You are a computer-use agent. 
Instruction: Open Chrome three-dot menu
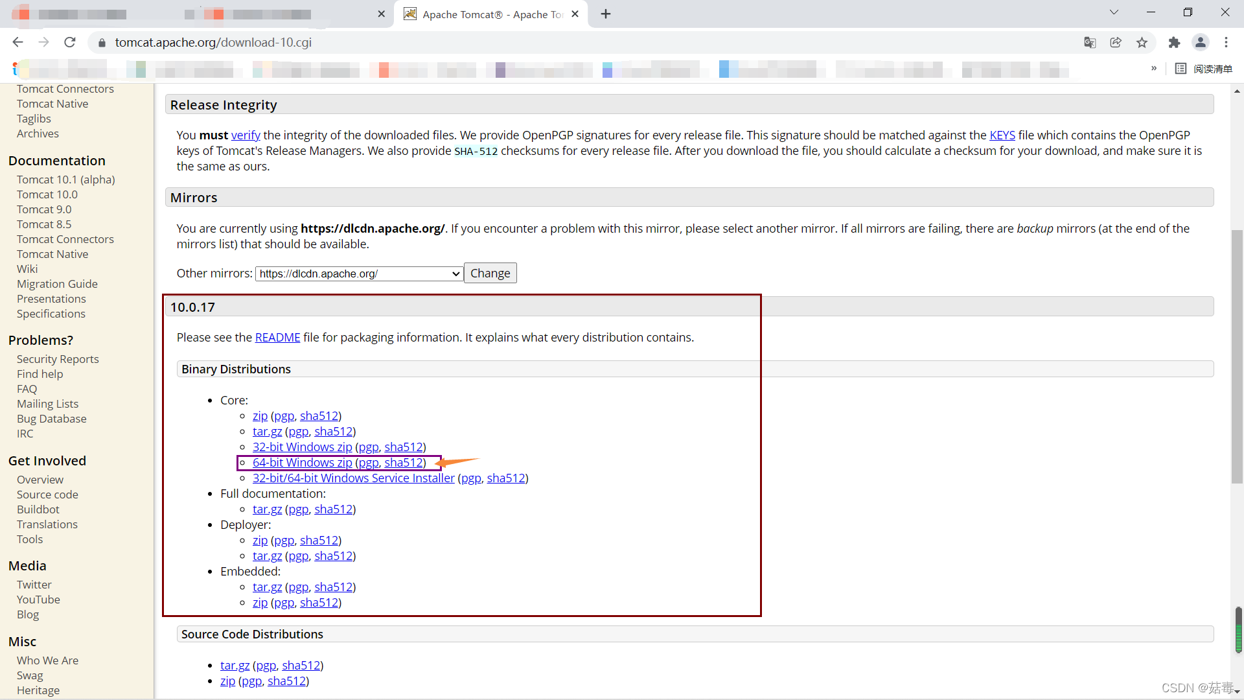point(1226,42)
